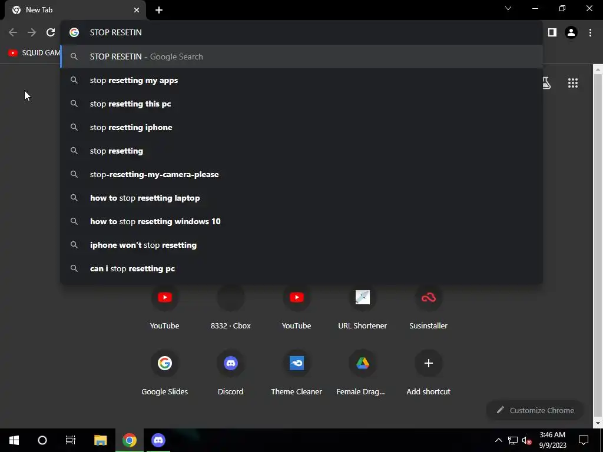603x452 pixels.
Task: Close the New Tab tab
Action: point(137,10)
